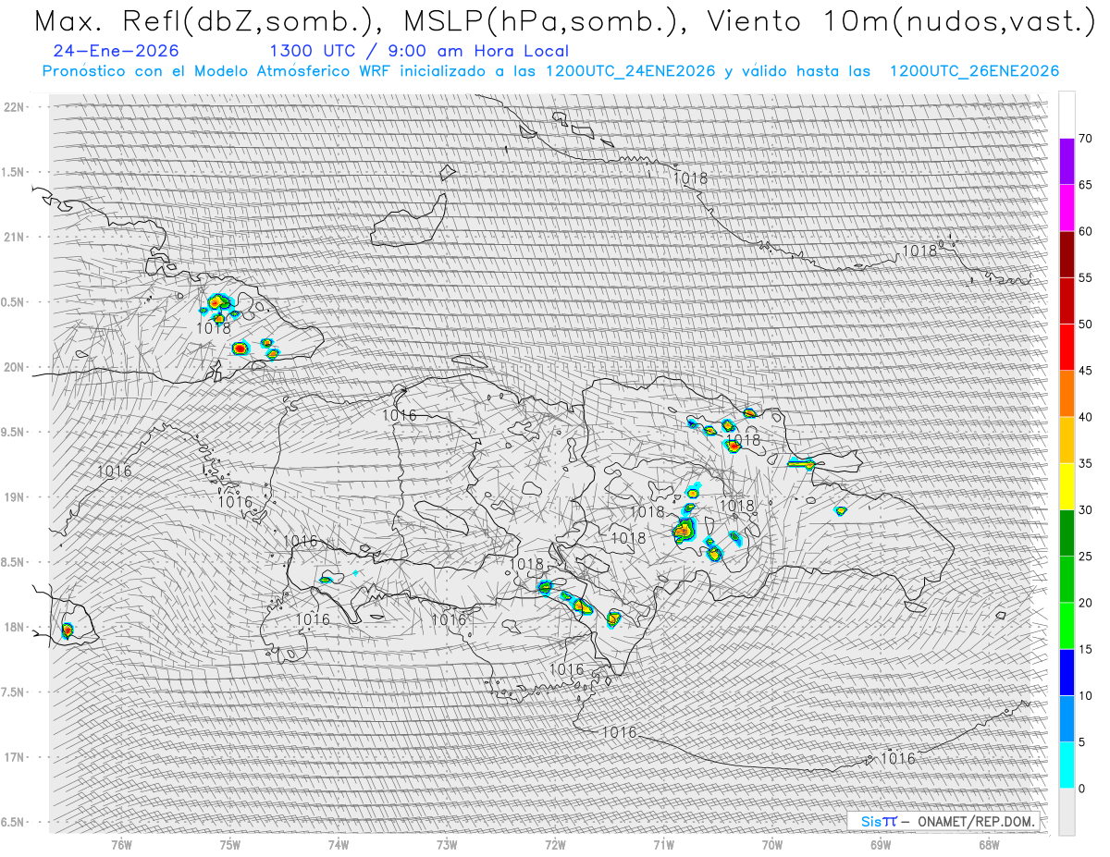The width and height of the screenshot is (1110, 857).
Task: Select the dark red 55-60 dBZ swatch
Action: (x=1067, y=254)
